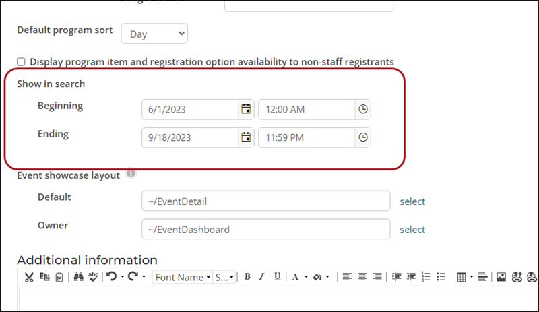Open calendar picker for Ending date
Image resolution: width=539 pixels, height=312 pixels.
246,137
